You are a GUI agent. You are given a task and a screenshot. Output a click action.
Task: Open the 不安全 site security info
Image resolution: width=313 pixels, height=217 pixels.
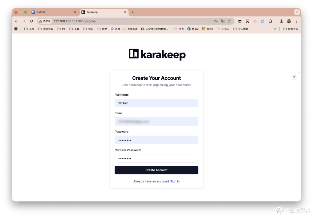tap(45, 21)
